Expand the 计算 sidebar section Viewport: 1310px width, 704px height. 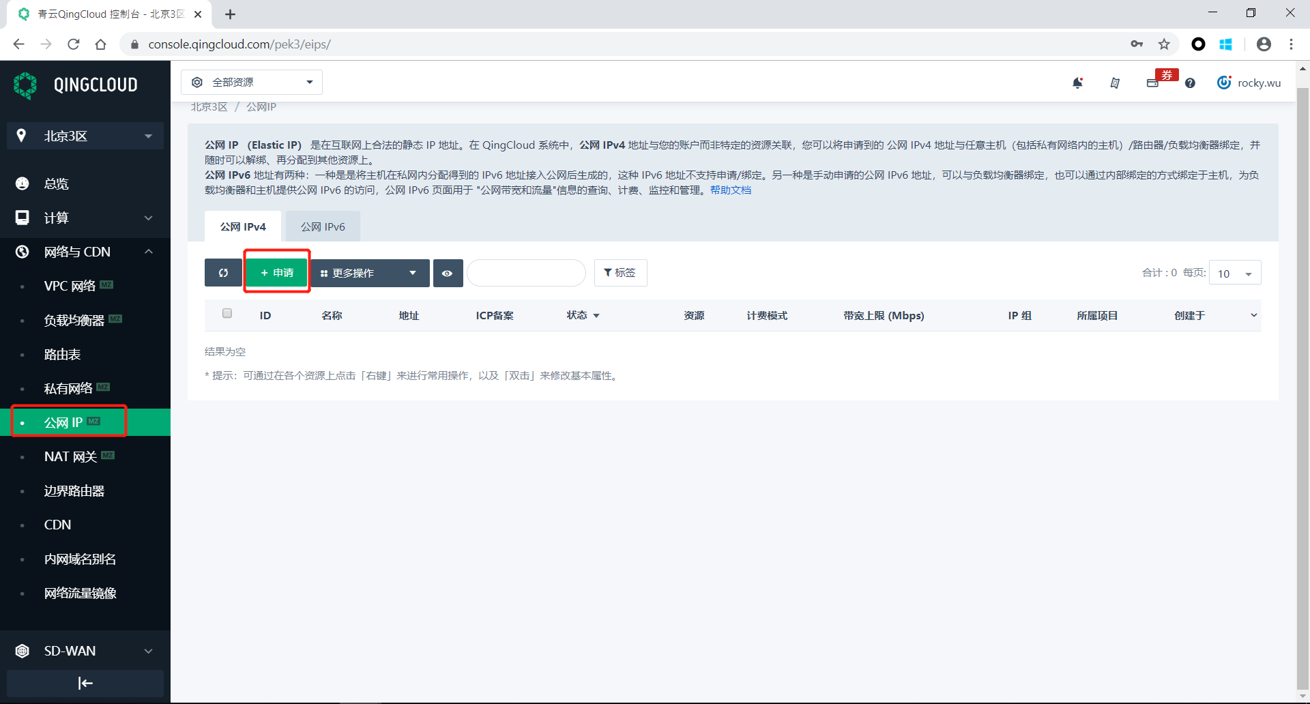85,218
